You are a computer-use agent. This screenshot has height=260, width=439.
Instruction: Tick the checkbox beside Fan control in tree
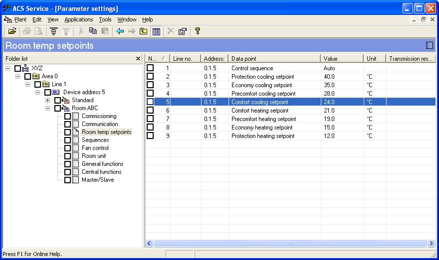[67, 148]
